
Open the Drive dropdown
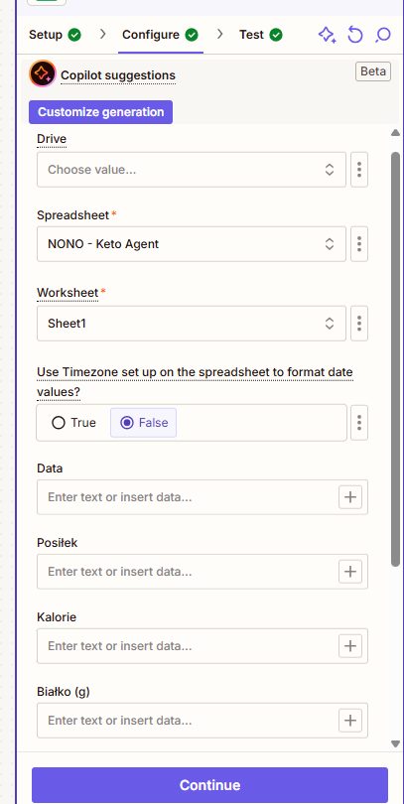point(192,169)
